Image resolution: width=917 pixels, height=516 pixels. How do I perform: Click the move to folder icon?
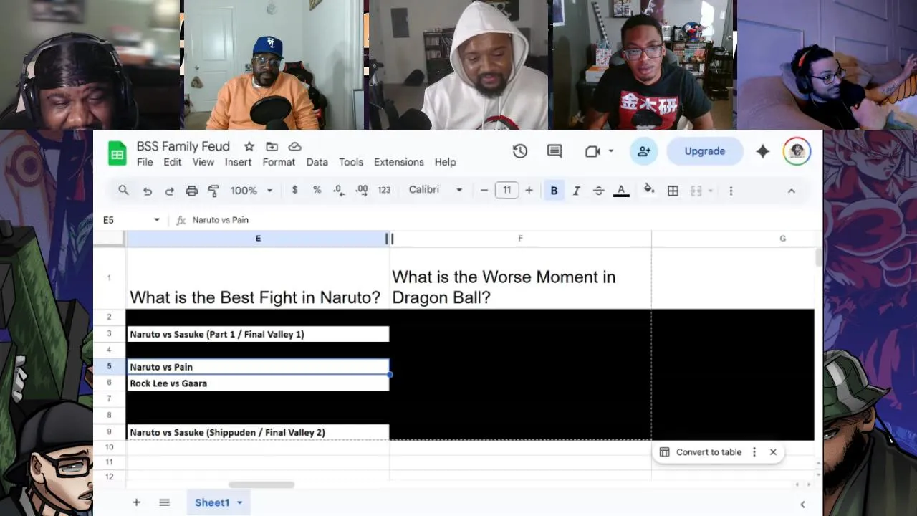point(272,146)
